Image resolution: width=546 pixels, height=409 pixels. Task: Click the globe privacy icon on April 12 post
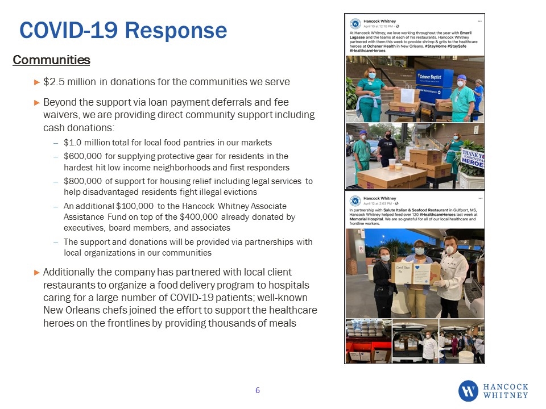coord(396,203)
